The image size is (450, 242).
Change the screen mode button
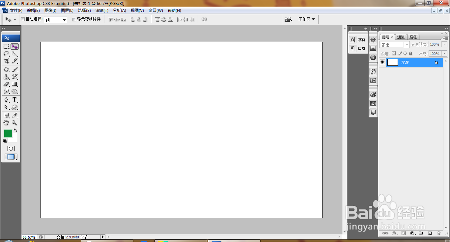(11, 157)
